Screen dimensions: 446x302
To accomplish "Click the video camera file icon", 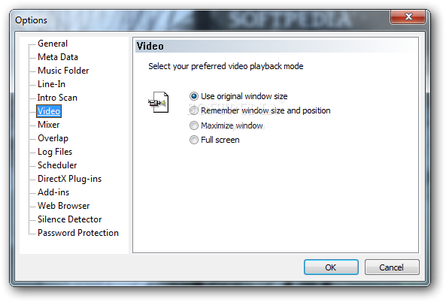I will pos(159,102).
